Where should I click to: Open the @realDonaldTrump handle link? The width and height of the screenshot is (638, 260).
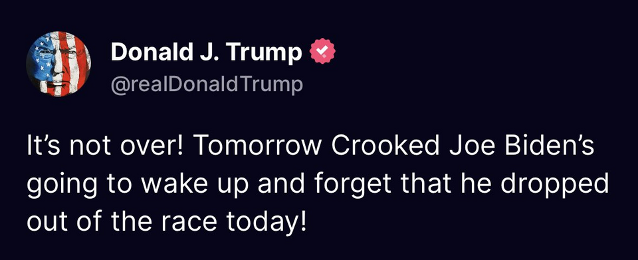tap(207, 84)
